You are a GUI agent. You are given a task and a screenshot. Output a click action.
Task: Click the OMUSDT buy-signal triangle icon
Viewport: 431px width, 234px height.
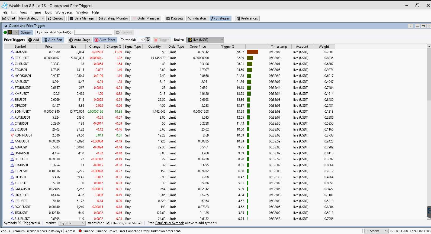[x=12, y=52]
